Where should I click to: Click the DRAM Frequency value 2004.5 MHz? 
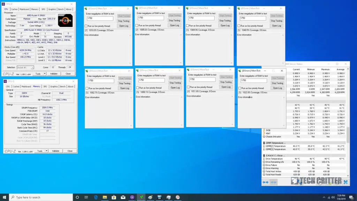(47, 107)
